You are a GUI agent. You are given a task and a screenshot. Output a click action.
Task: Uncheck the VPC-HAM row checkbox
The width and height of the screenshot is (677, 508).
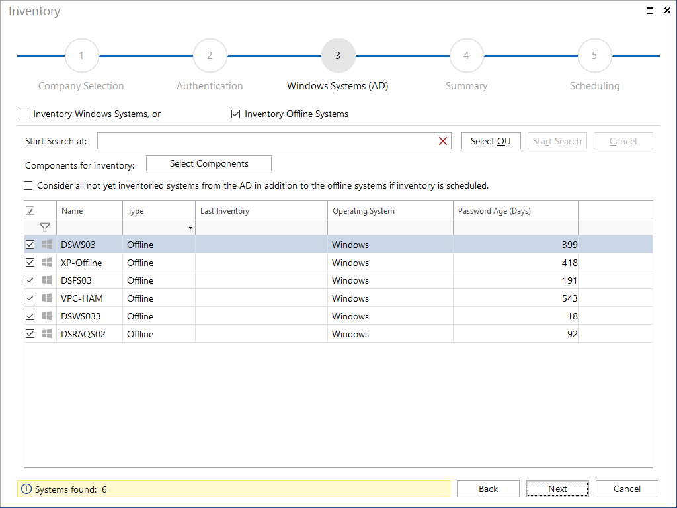[30, 298]
